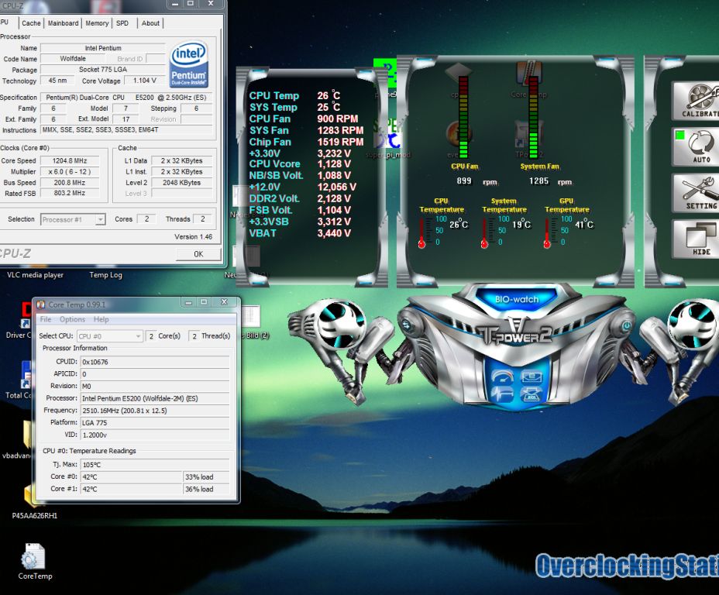Open the File menu in Core Temp
The image size is (719, 595).
pyautogui.click(x=46, y=319)
